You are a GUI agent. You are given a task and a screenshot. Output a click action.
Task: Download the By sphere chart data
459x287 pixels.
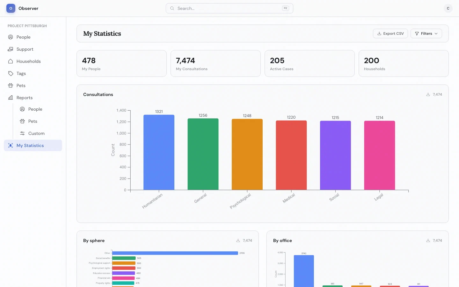(238, 240)
